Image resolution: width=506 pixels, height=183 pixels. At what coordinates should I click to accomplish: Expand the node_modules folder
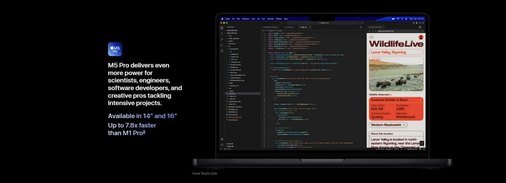pyautogui.click(x=233, y=38)
